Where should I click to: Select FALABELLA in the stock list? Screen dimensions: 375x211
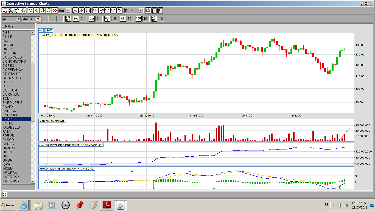pos(16,127)
